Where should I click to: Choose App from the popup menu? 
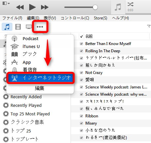(27, 62)
